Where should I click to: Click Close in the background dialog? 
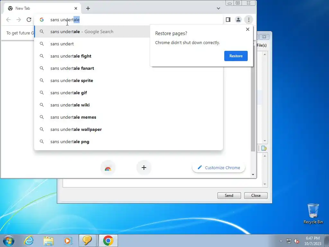coord(256,195)
